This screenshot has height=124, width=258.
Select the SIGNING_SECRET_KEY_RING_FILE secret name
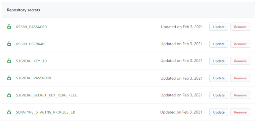point(47,95)
